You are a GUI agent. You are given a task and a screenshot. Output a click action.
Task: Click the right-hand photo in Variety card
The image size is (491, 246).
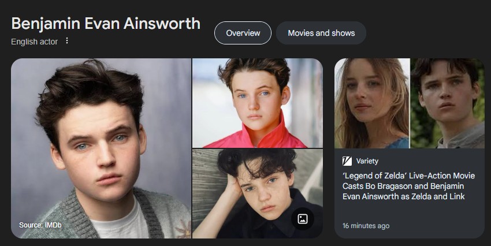click(448, 103)
